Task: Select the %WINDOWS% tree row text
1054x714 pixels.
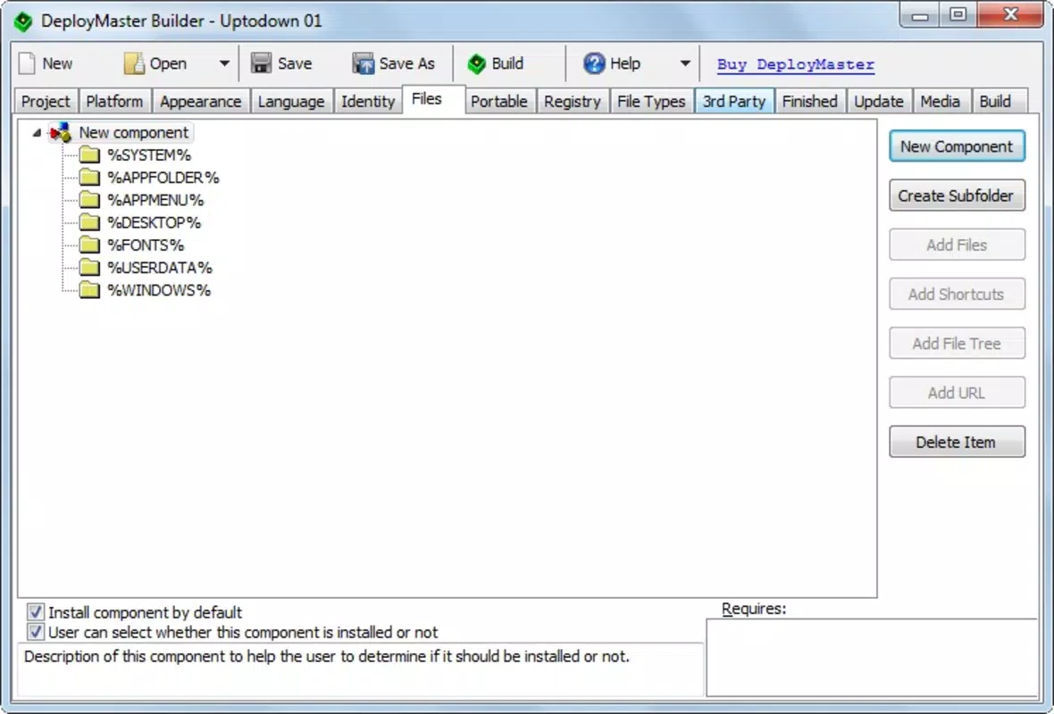Action: [159, 290]
